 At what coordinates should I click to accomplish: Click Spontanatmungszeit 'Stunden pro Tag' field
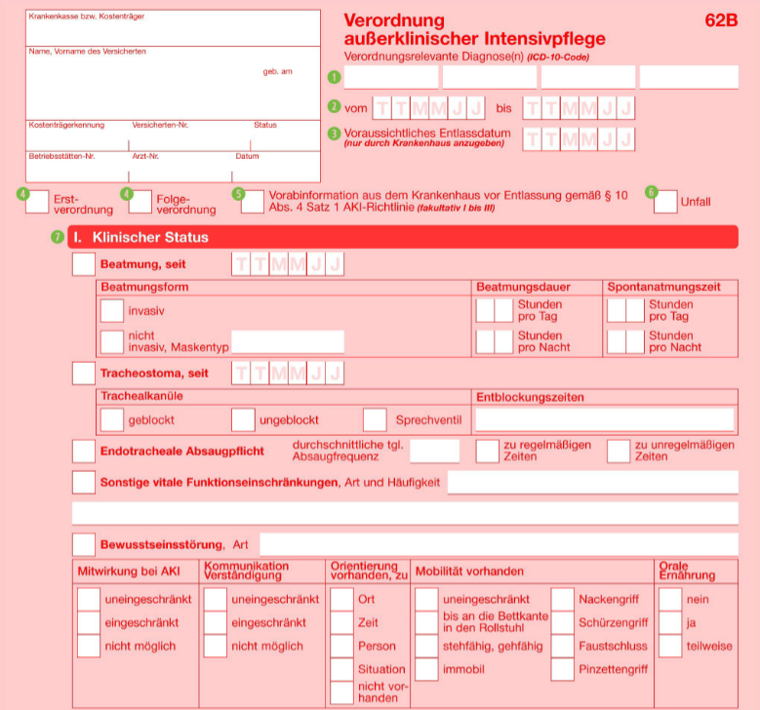tap(625, 311)
